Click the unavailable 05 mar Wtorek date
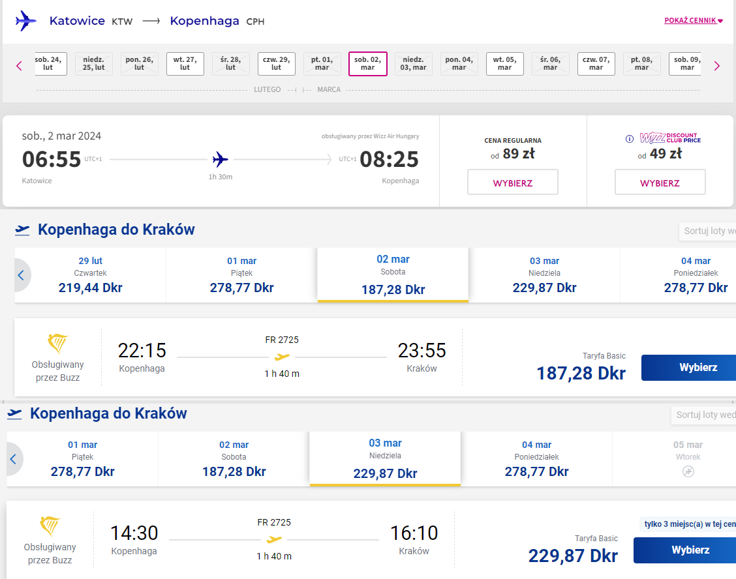The width and height of the screenshot is (736, 579). click(674, 459)
